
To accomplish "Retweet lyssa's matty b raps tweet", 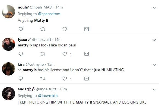I will point(42,54).
